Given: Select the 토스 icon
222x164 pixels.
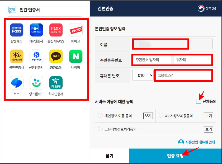Looking at the screenshot, I should 17,83.
